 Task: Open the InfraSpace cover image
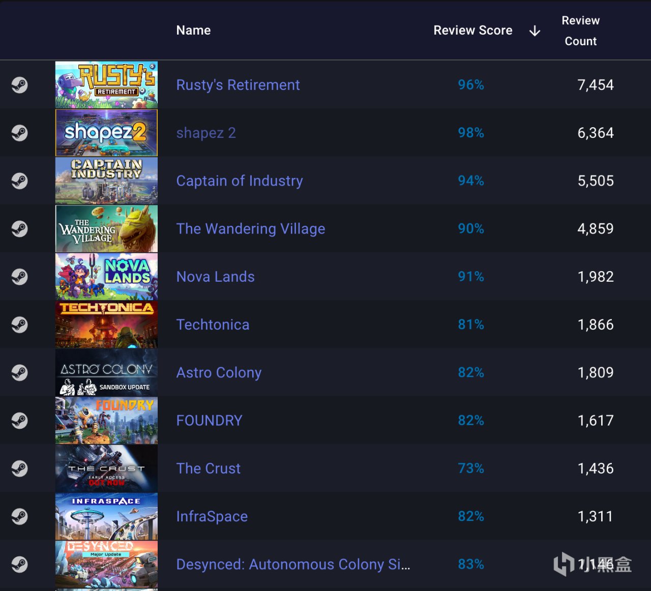point(106,517)
